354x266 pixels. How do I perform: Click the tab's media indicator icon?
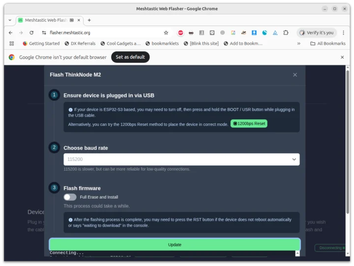(x=72, y=20)
